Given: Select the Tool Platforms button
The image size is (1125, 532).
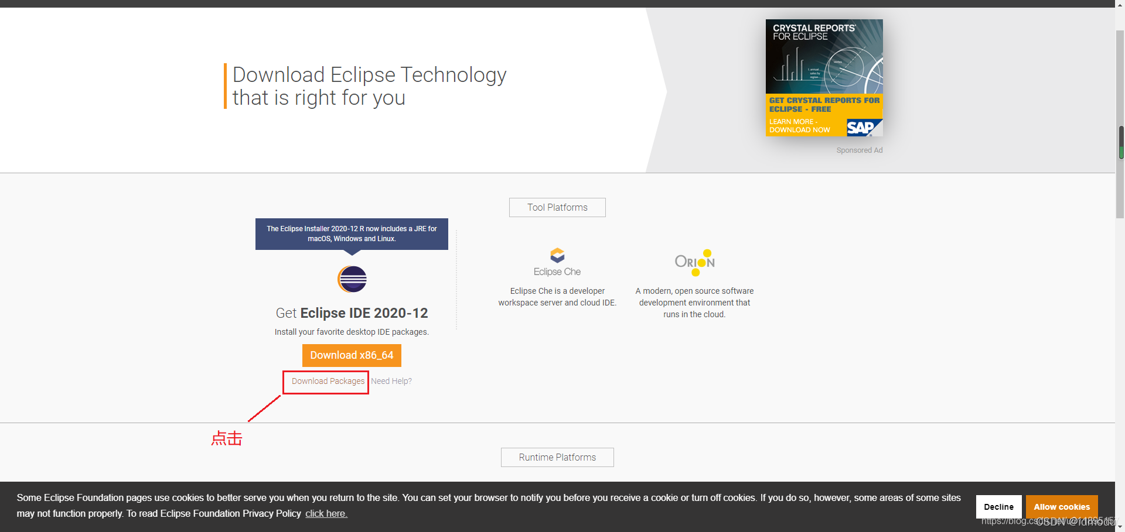Looking at the screenshot, I should pos(557,207).
